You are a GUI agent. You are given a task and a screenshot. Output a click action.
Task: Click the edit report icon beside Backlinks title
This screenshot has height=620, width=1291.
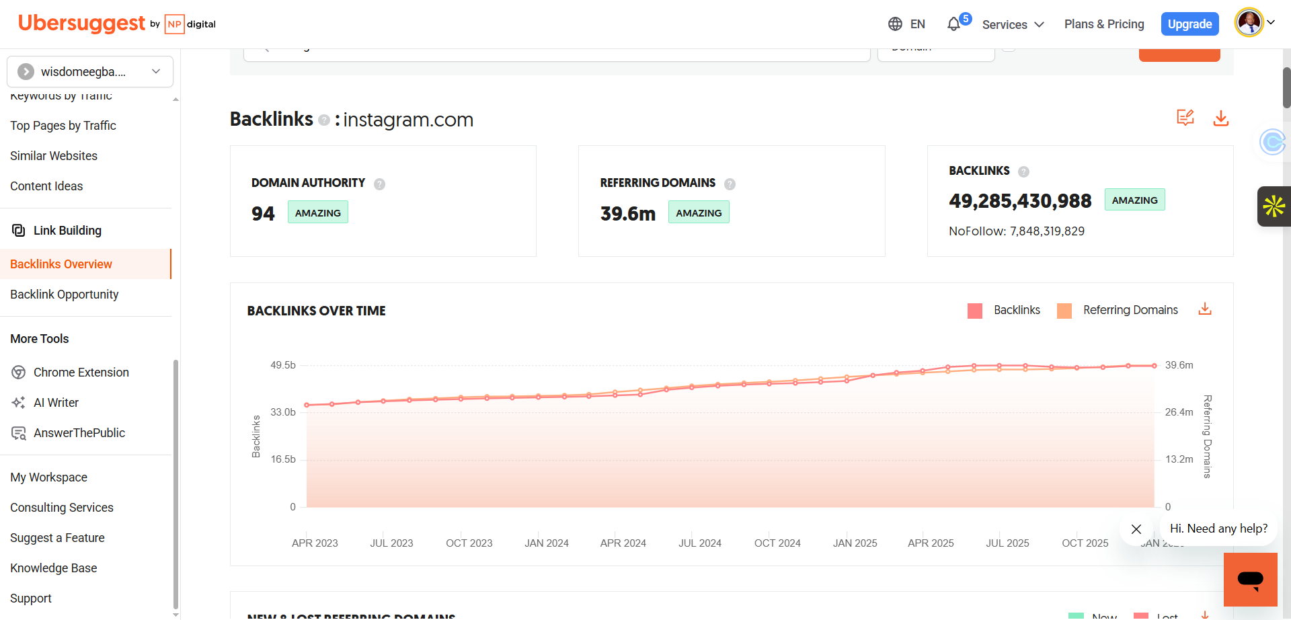point(1185,118)
